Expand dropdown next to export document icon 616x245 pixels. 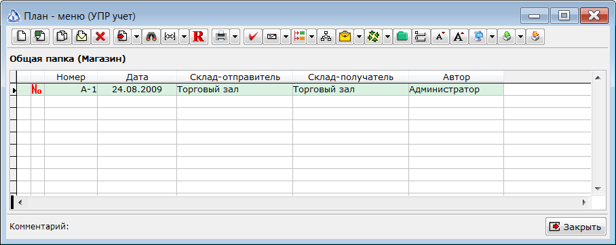click(x=136, y=37)
